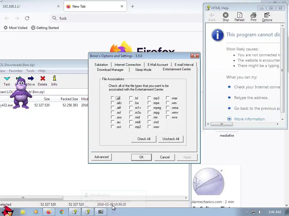The width and height of the screenshot is (289, 216).
Task: Click the Firefox forward navigation arrow
Action: 17,18
